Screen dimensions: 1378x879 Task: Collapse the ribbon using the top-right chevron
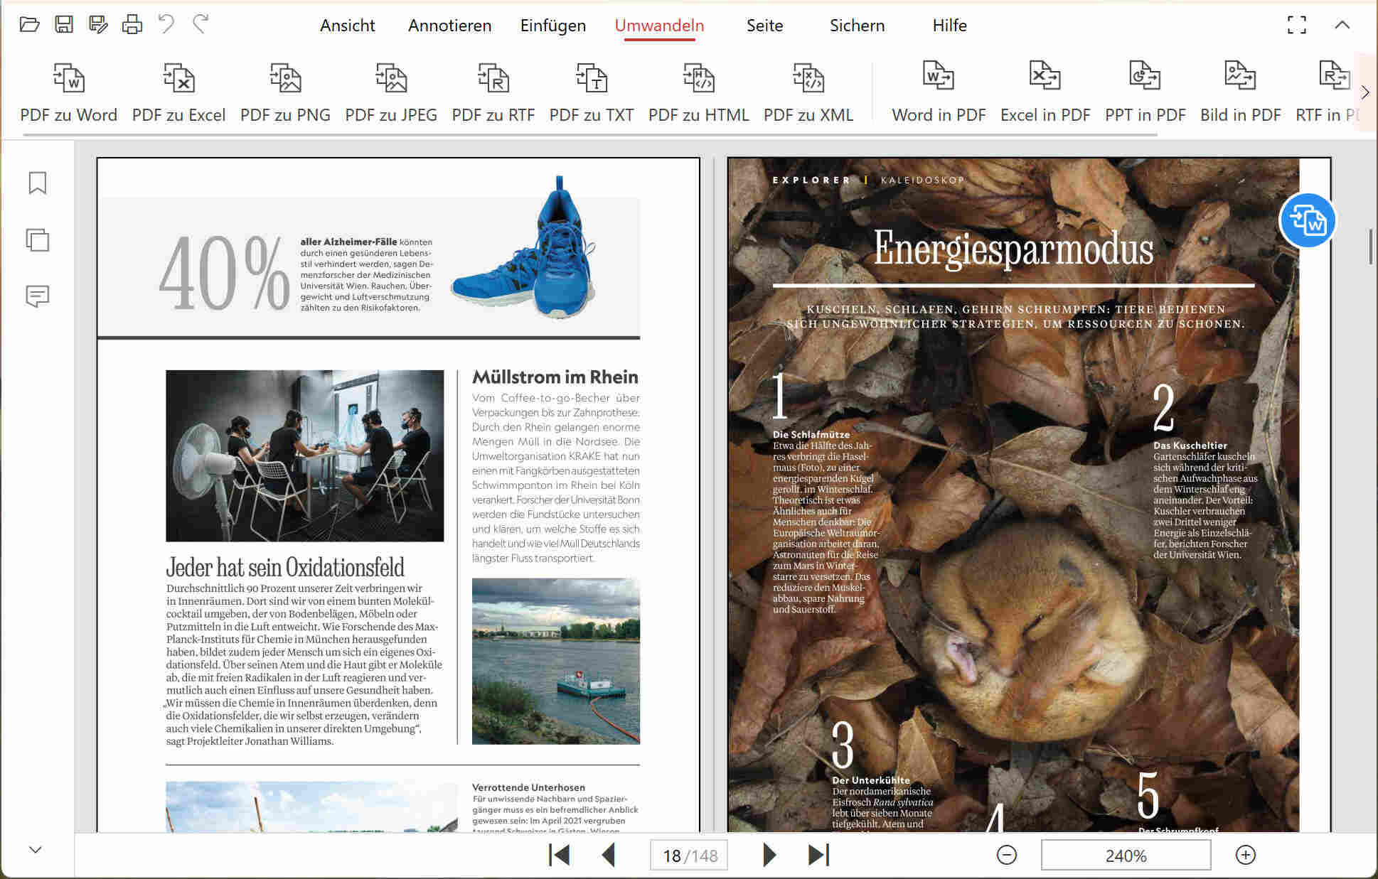1342,25
